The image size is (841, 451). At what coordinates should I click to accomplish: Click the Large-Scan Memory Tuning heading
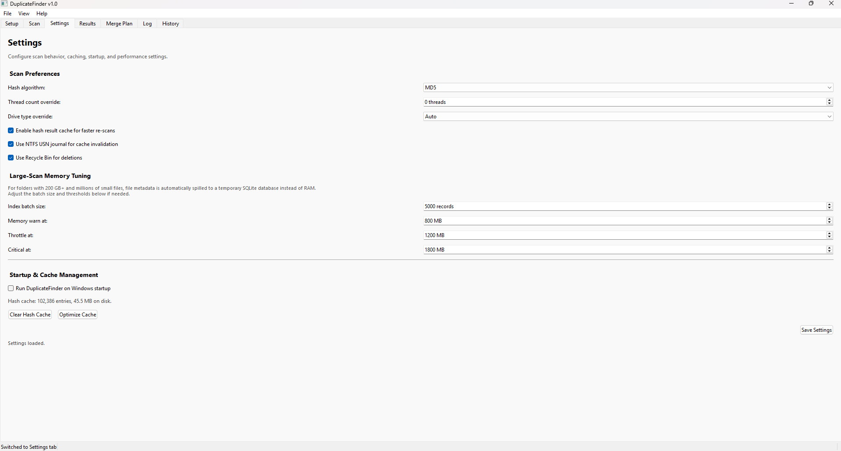(x=50, y=176)
